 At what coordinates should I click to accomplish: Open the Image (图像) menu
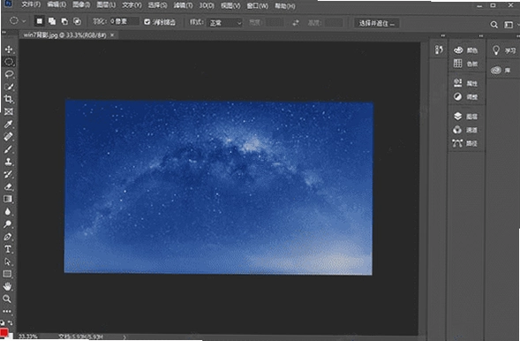[81, 5]
